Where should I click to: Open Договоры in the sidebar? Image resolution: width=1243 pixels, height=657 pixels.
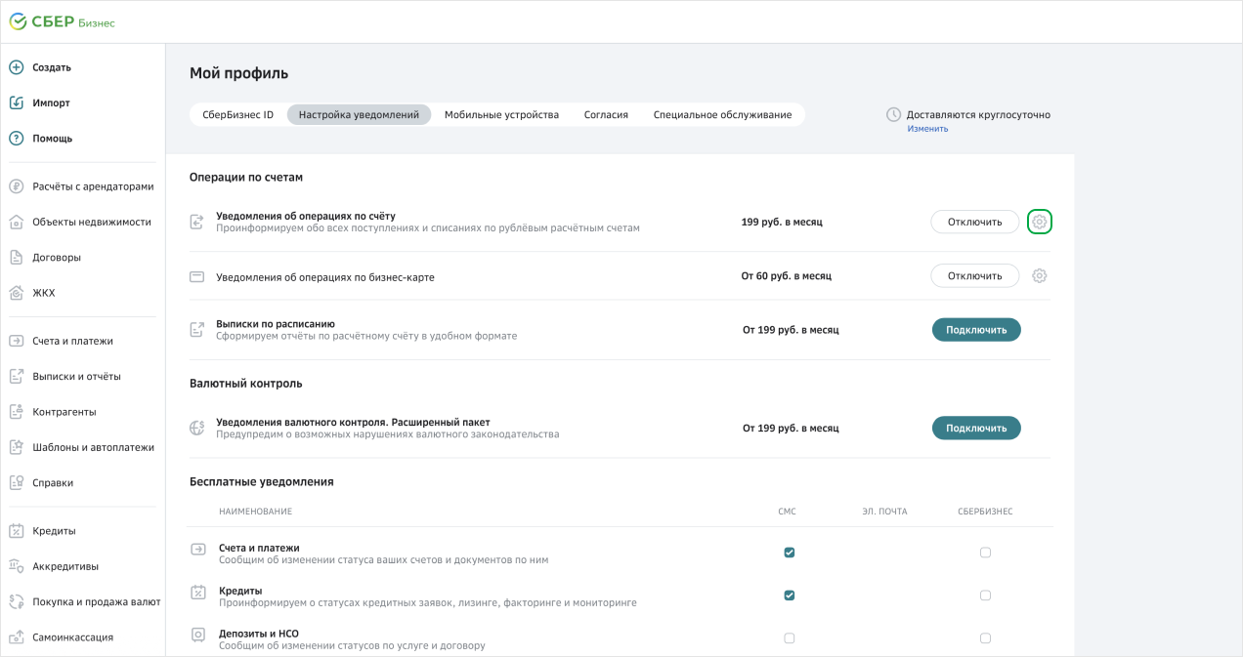coord(57,257)
